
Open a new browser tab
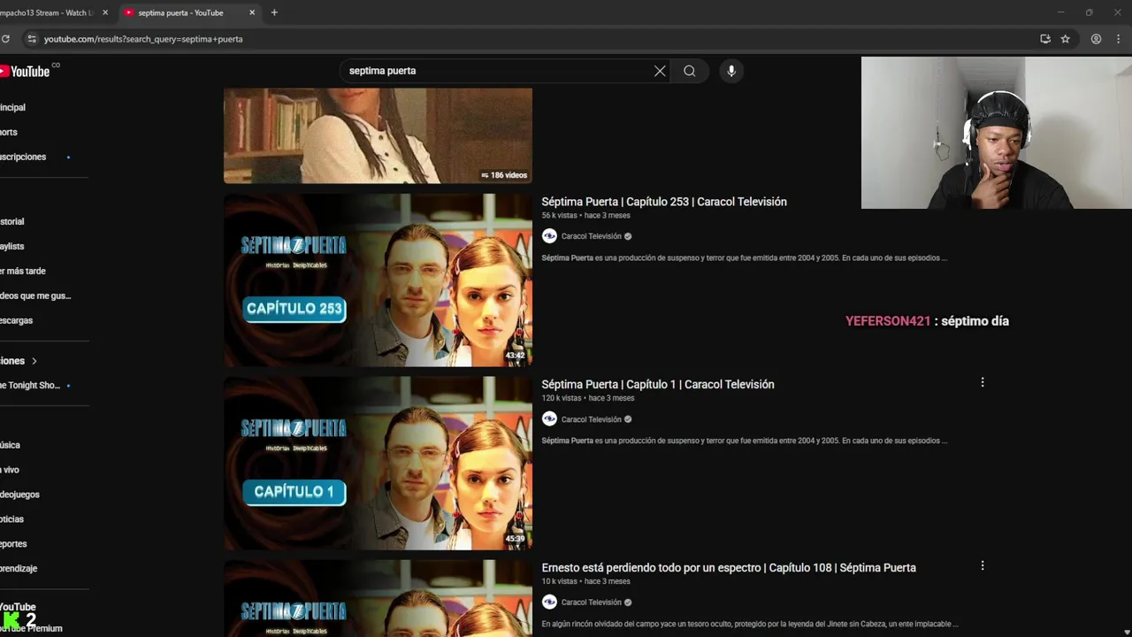pyautogui.click(x=274, y=12)
